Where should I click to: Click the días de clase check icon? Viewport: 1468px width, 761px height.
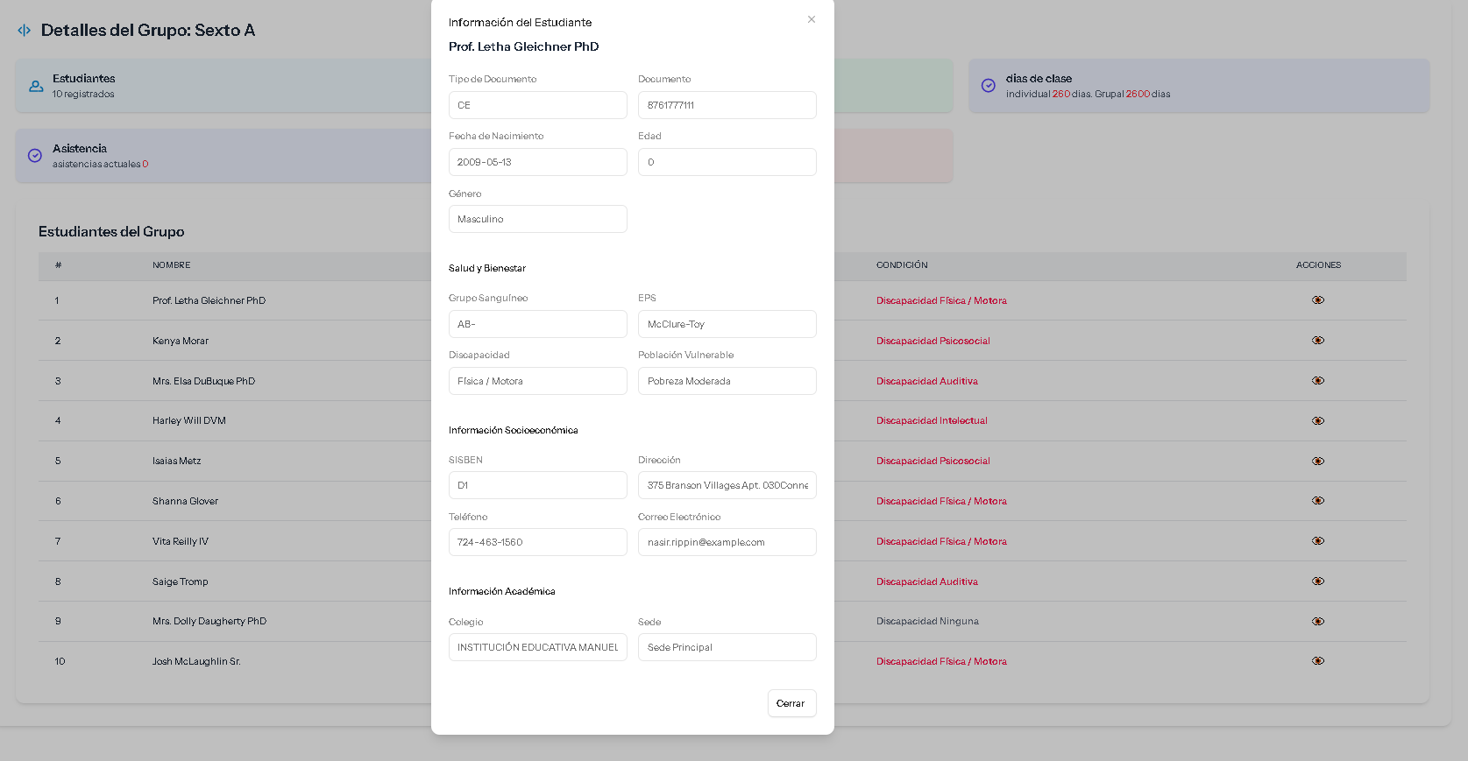pyautogui.click(x=988, y=86)
